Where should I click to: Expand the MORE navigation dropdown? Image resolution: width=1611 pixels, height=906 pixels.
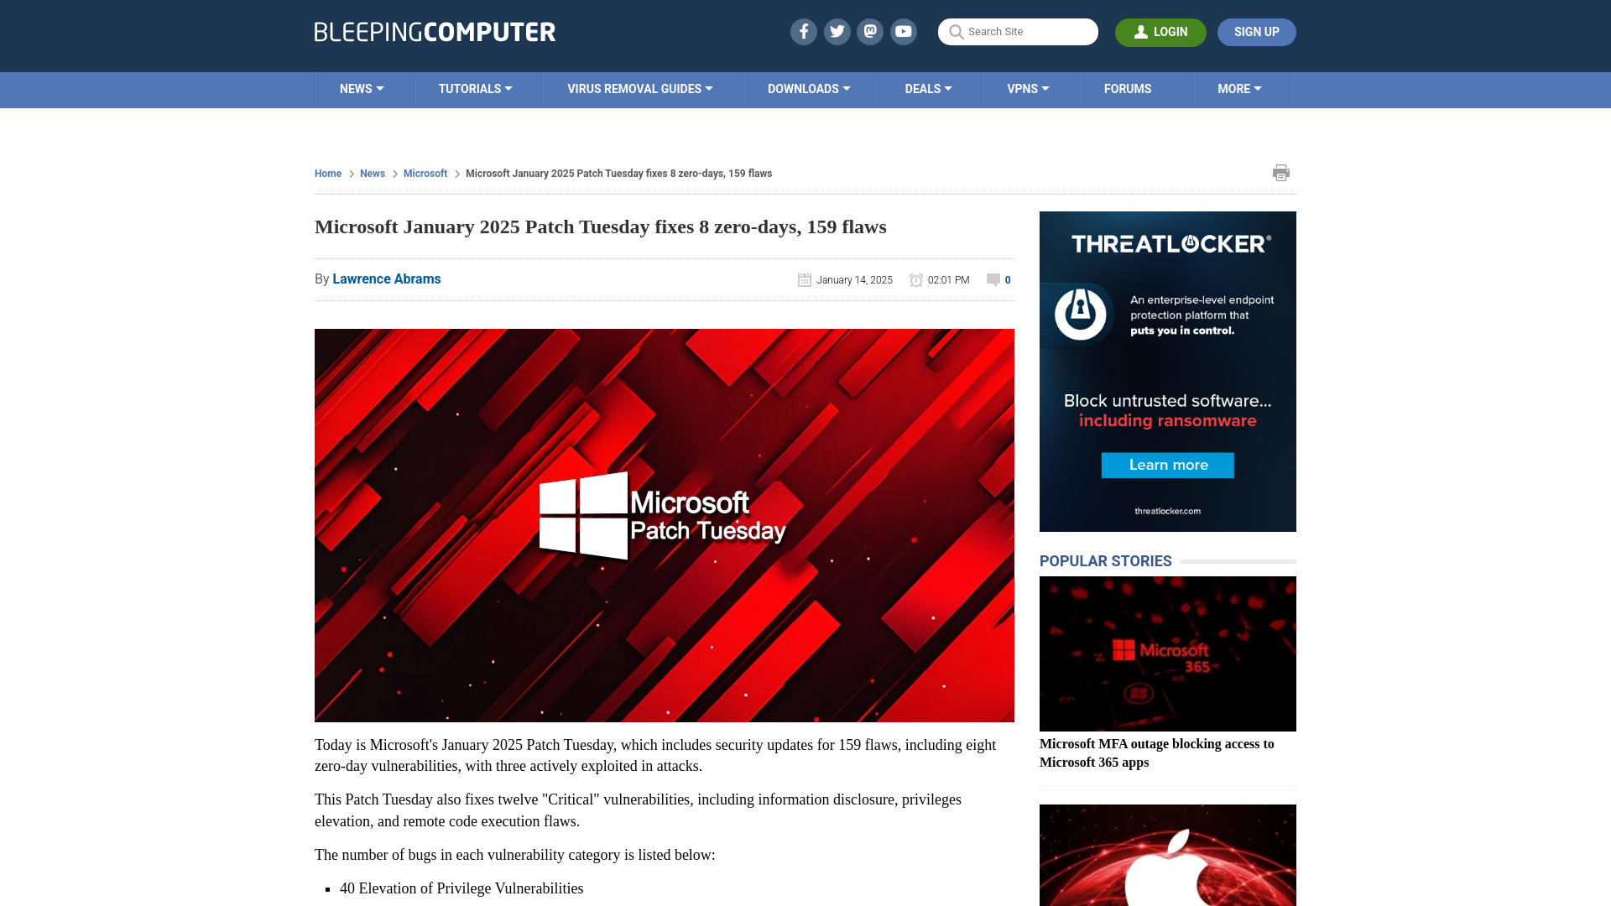click(x=1239, y=90)
